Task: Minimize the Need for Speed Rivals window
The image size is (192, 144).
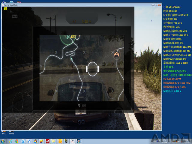Action: [153, 5]
